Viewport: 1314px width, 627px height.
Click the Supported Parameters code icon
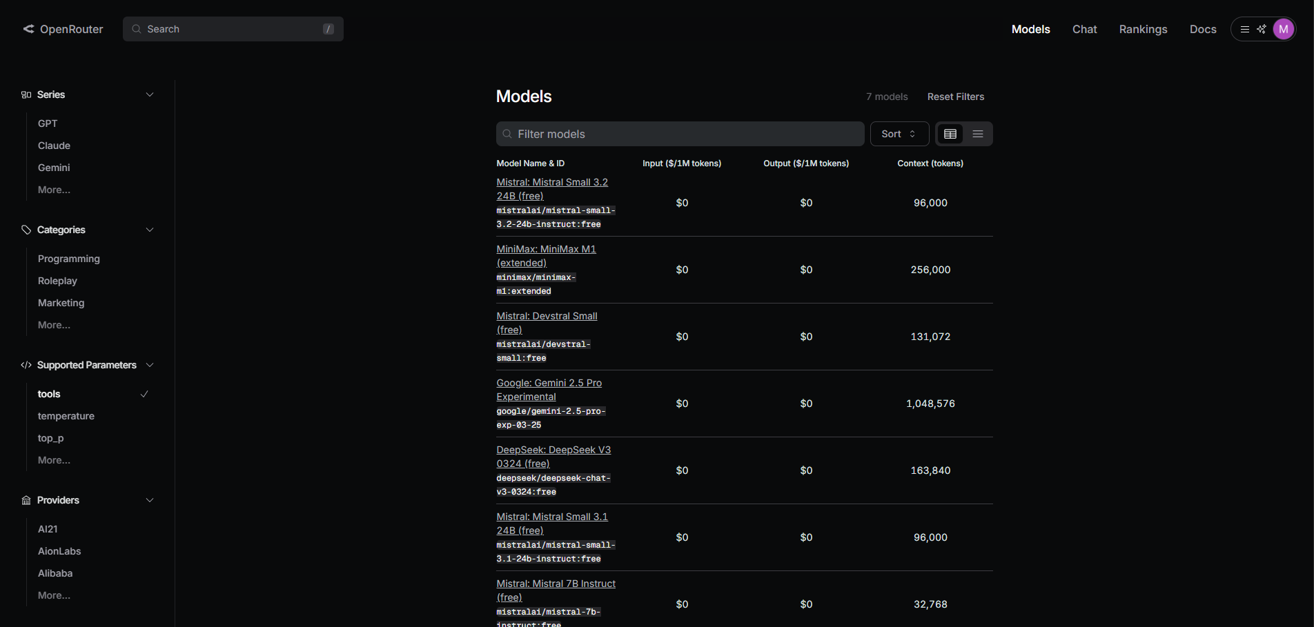pyautogui.click(x=26, y=365)
